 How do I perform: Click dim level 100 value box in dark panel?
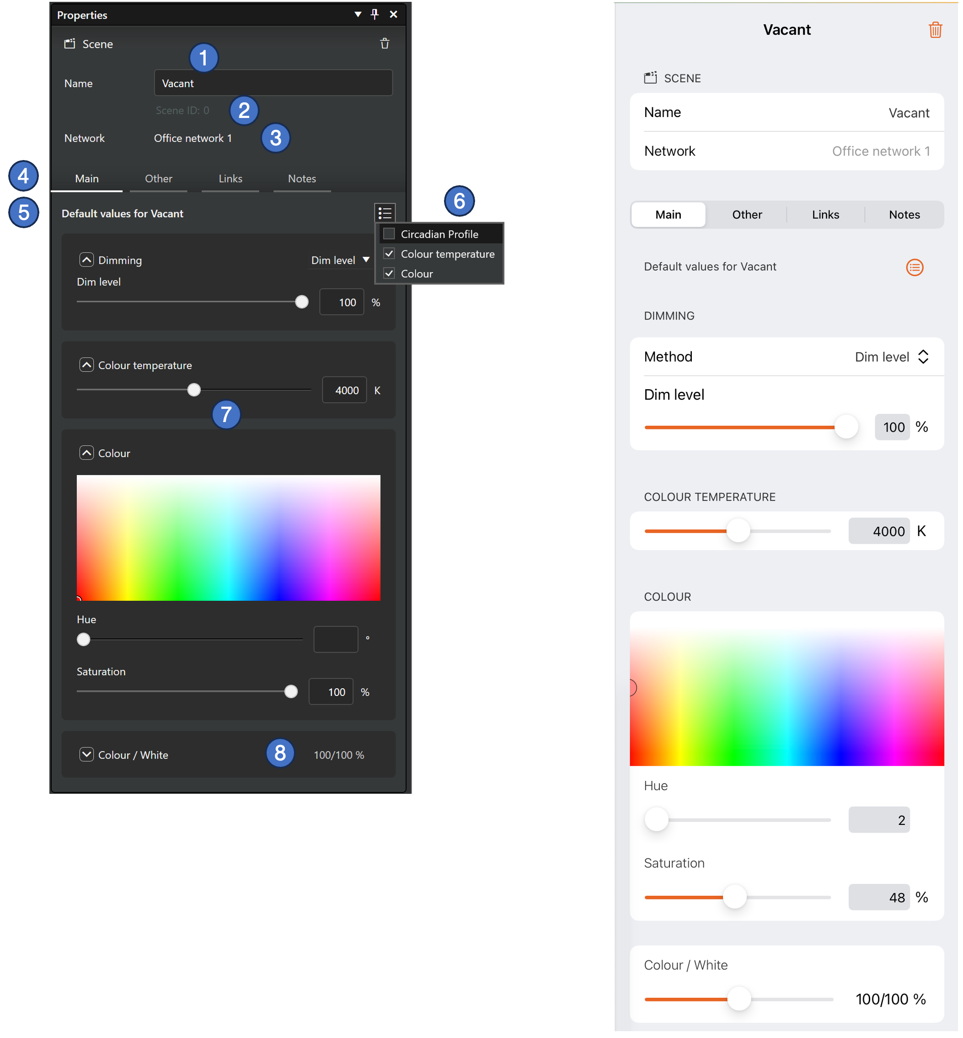tap(341, 302)
